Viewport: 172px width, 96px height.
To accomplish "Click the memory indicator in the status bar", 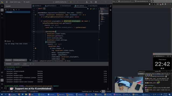I will pyautogui.click(x=106, y=91).
